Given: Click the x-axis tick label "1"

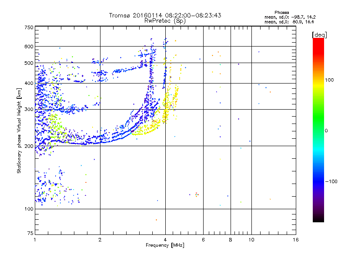Looking at the screenshot, I should tap(35, 240).
